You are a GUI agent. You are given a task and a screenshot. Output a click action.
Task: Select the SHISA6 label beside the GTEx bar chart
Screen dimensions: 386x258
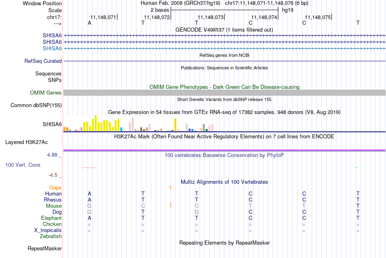coord(52,124)
